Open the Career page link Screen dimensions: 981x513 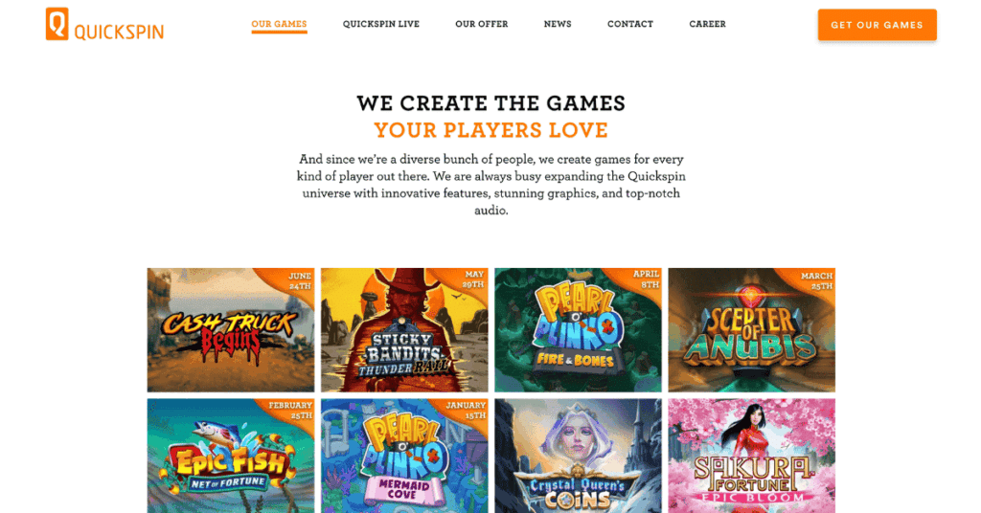(x=708, y=24)
